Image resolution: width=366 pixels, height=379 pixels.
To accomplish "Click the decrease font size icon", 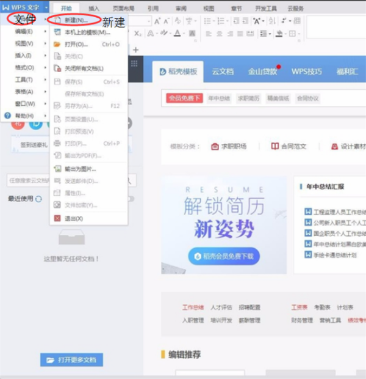I will 167,21.
